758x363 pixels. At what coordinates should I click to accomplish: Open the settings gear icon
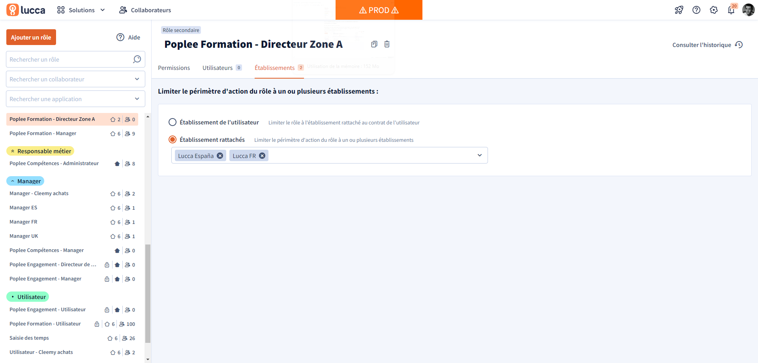click(714, 10)
